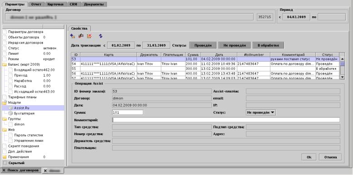
Task: Select the dimon group tree item
Action: 19,124
